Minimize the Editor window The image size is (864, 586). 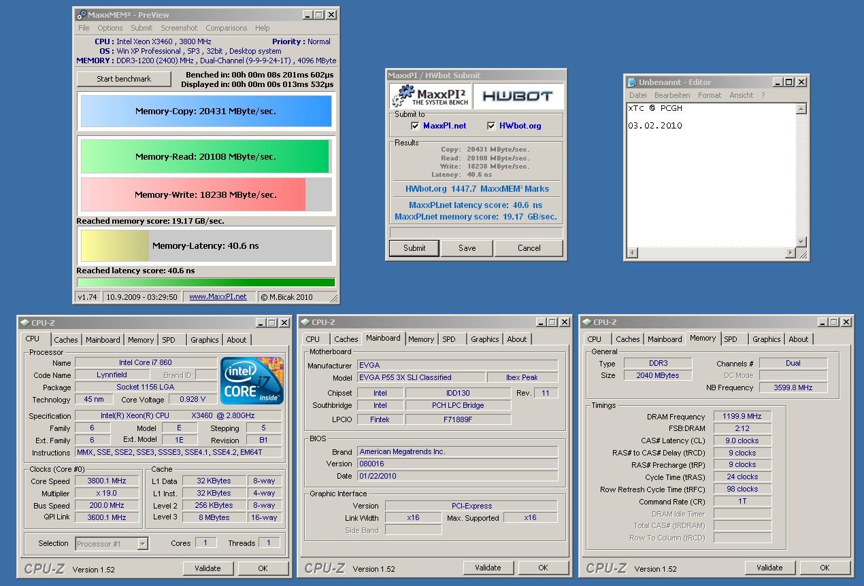tap(778, 82)
